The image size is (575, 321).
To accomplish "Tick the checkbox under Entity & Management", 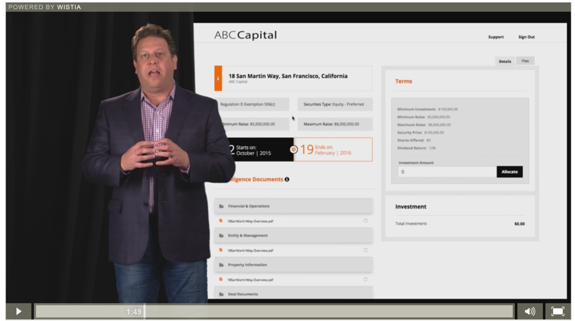I will point(366,250).
